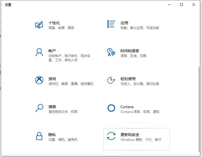Image resolution: width=202 pixels, height=157 pixels.
Task: Open the 搜索 settings heading
Action: click(x=52, y=107)
